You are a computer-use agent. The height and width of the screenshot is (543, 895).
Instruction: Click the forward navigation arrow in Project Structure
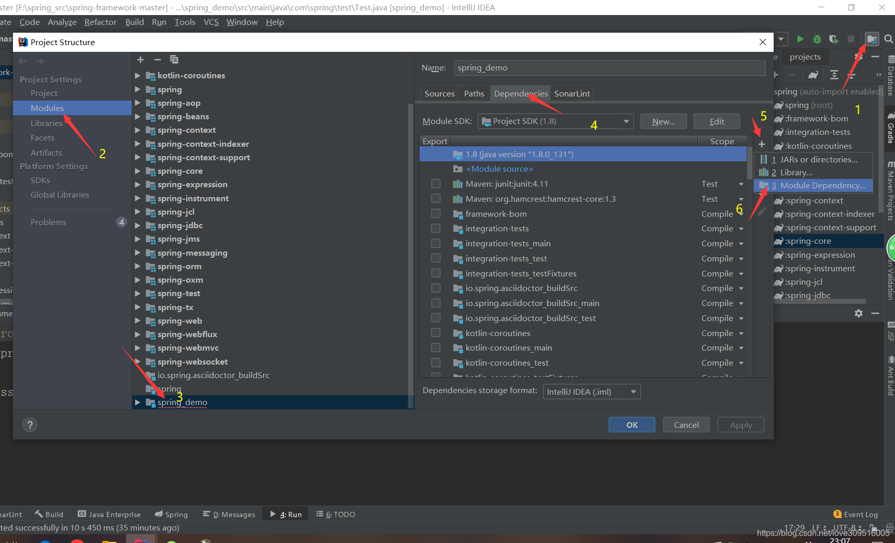(x=40, y=61)
